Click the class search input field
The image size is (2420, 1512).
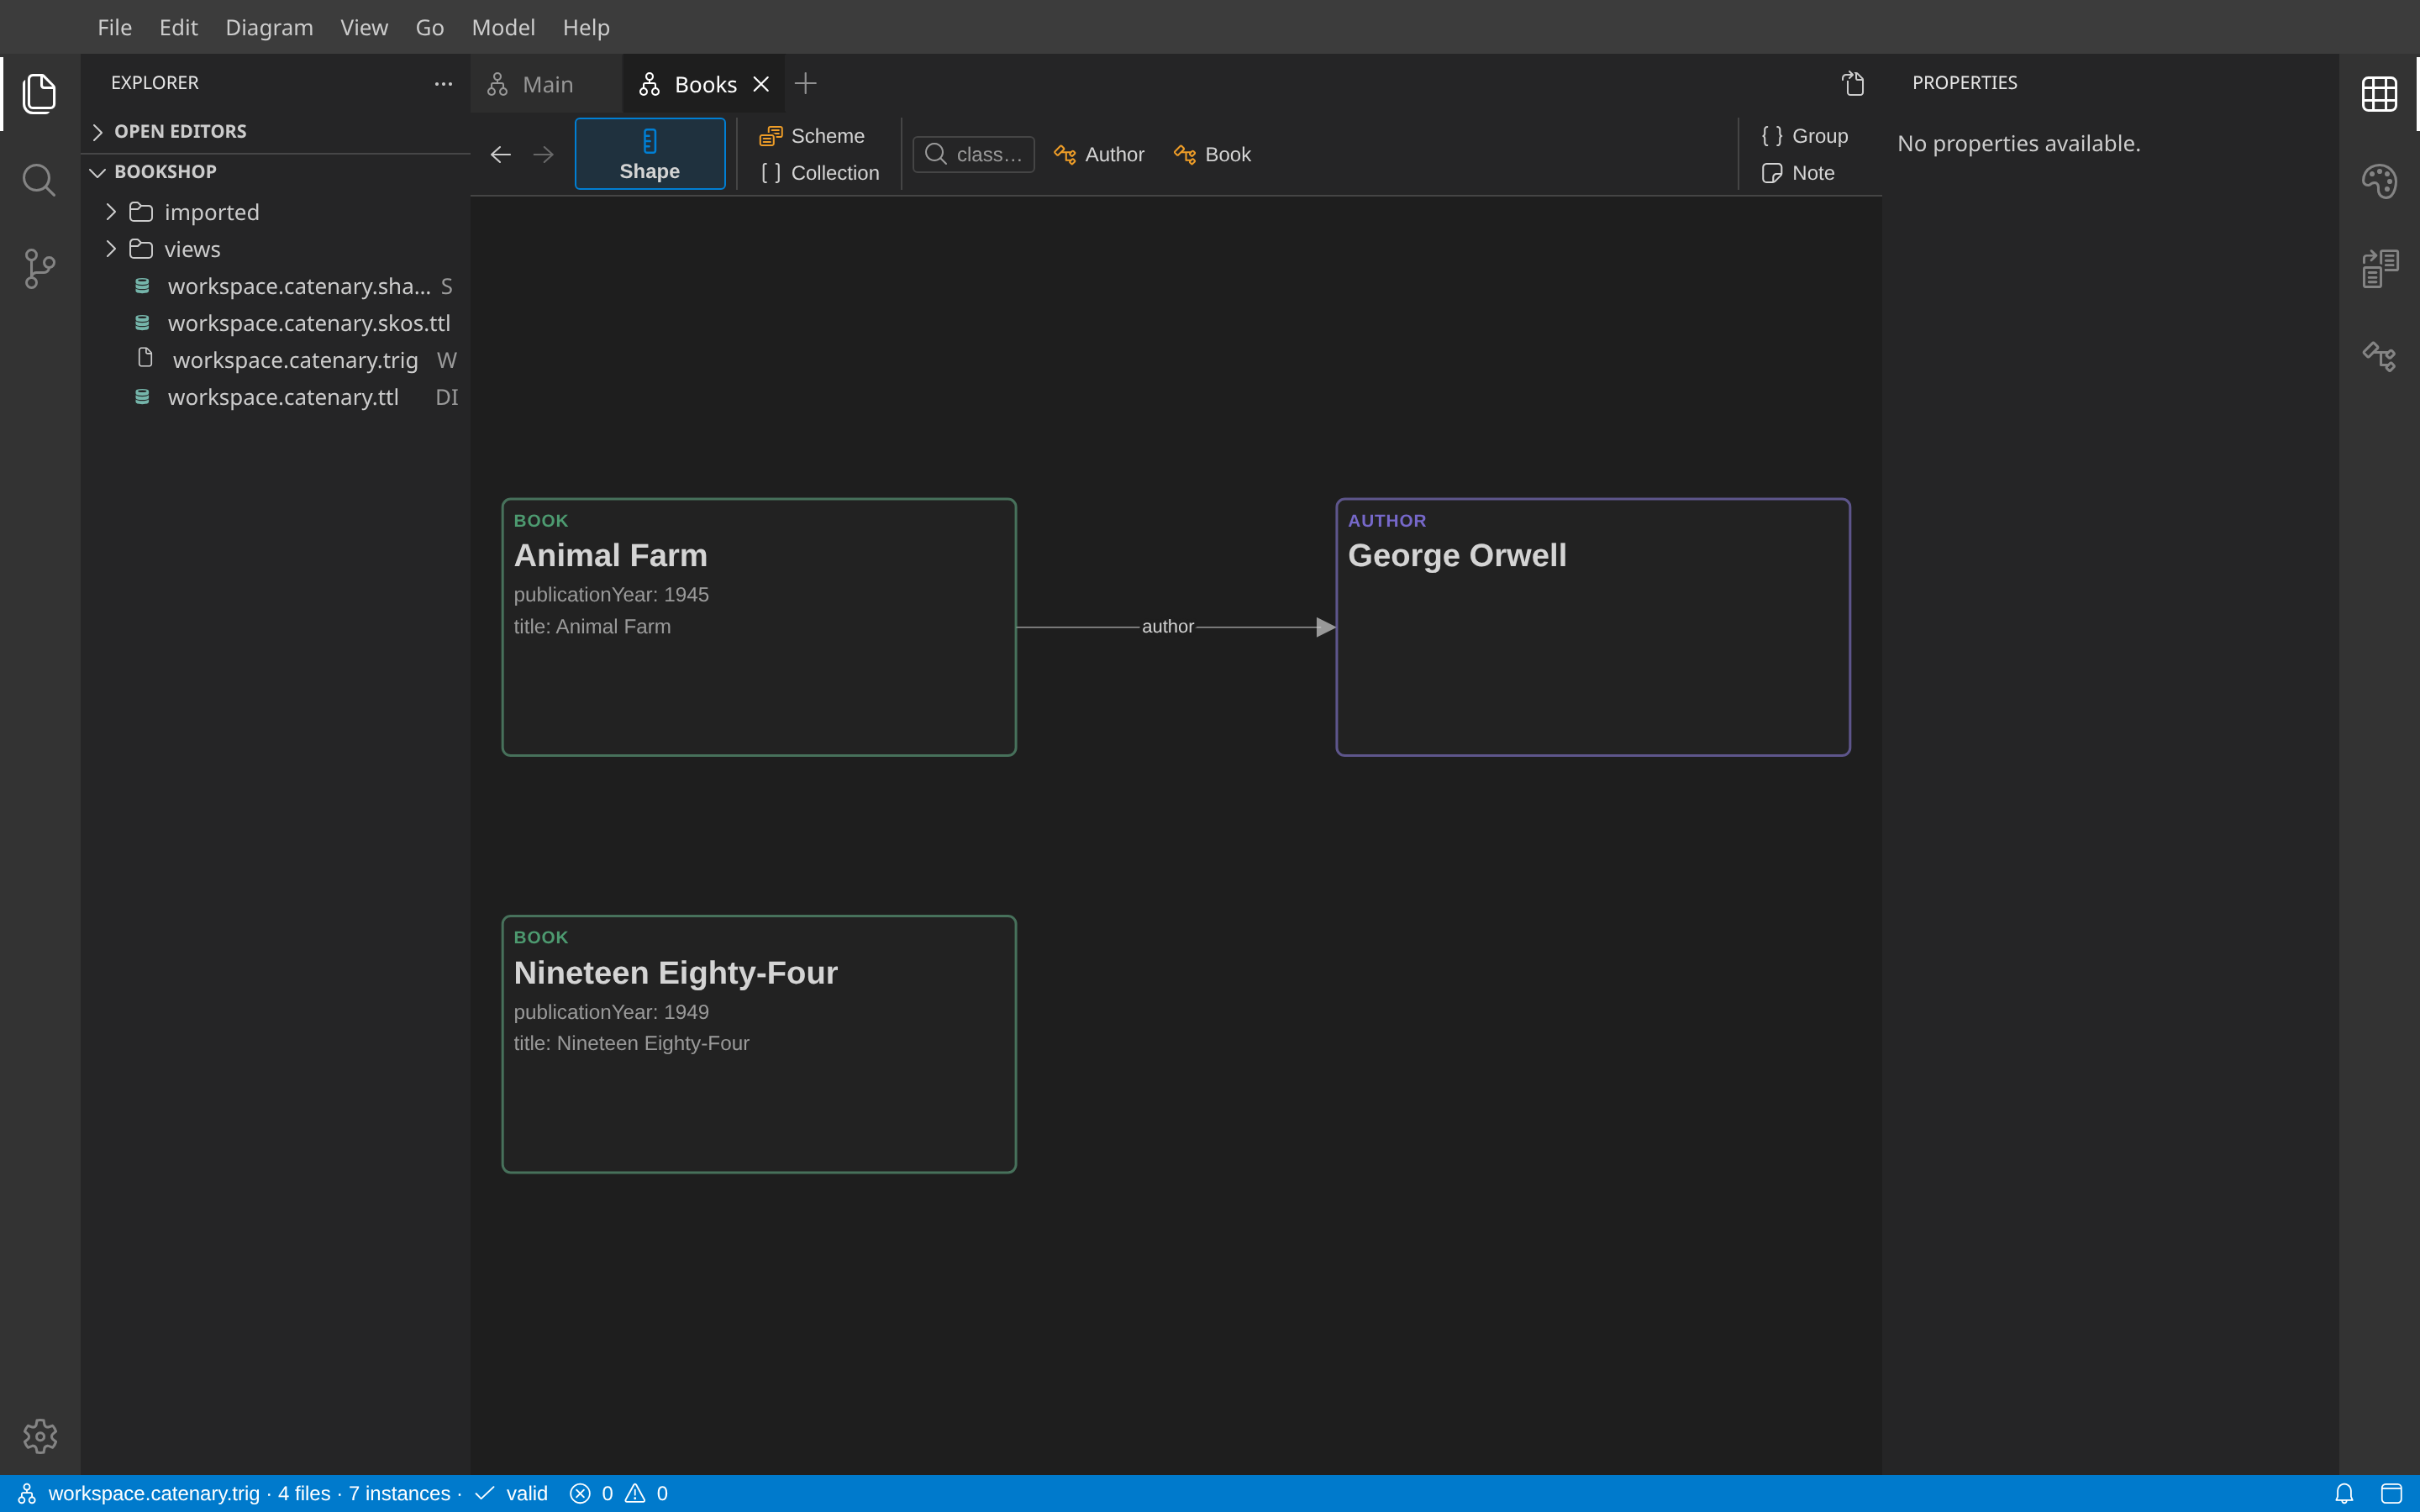click(x=974, y=155)
